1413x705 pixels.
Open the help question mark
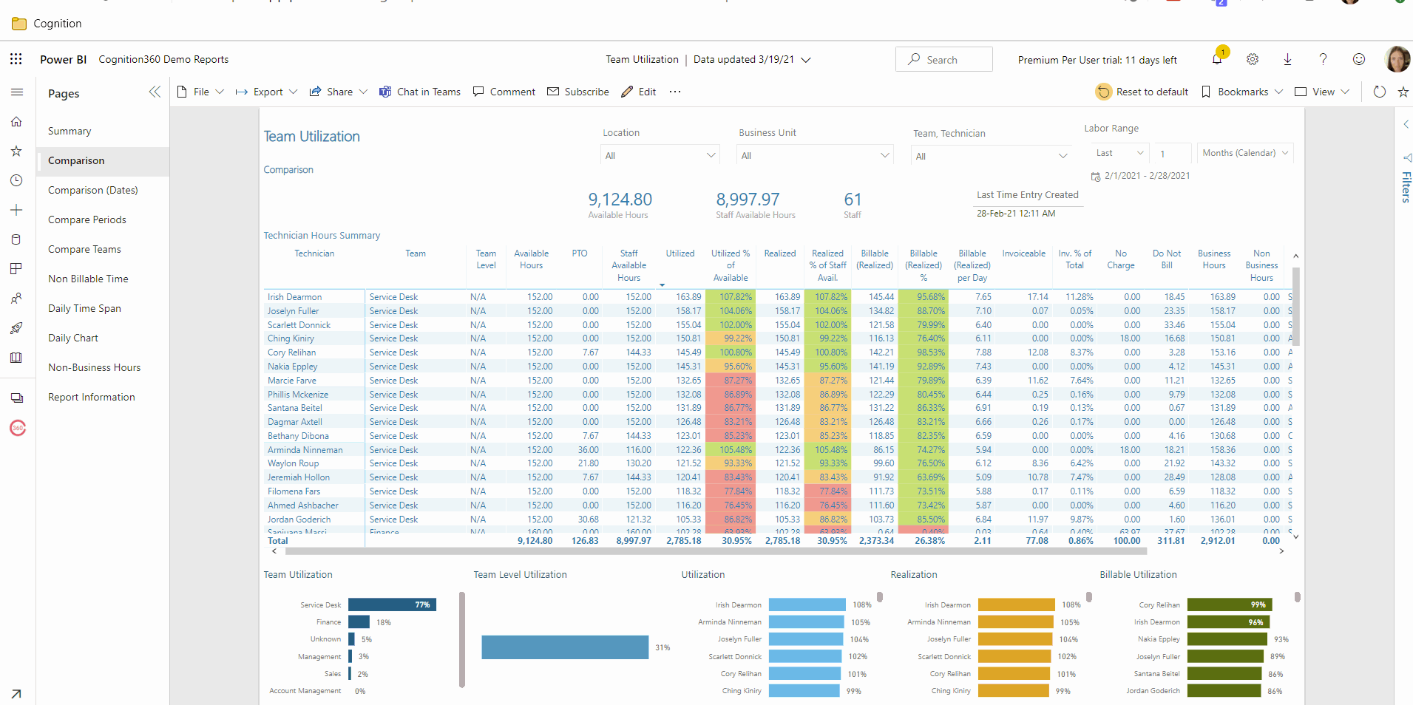point(1323,60)
